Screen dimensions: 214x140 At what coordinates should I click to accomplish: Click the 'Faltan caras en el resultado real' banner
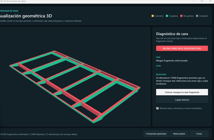(x=182, y=48)
